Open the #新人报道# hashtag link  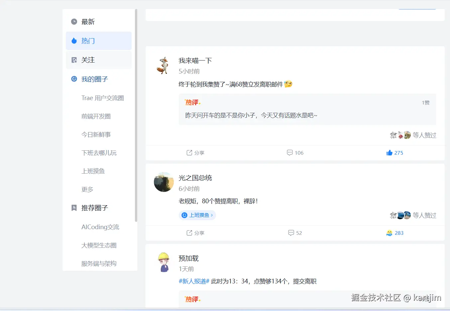click(x=194, y=281)
